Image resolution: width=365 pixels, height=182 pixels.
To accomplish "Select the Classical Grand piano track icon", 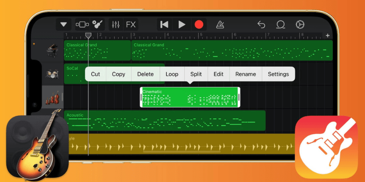I will (x=52, y=50).
